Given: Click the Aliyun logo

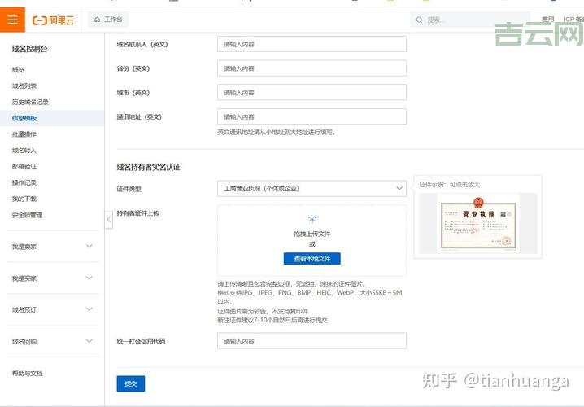Looking at the screenshot, I should (x=53, y=20).
